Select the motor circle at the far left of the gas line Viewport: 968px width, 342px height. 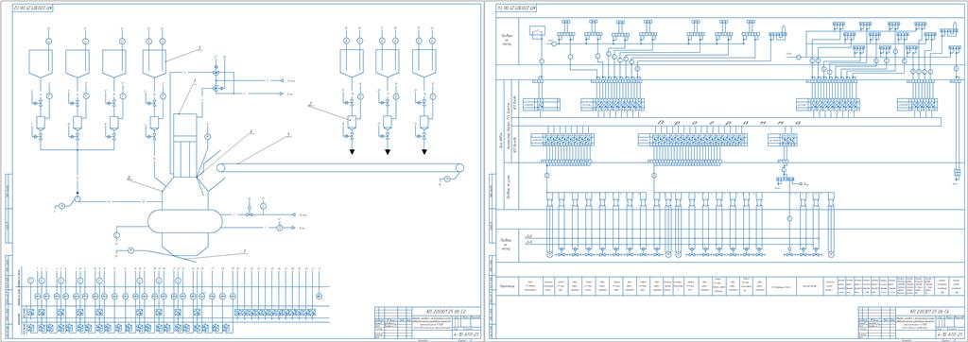pos(60,204)
